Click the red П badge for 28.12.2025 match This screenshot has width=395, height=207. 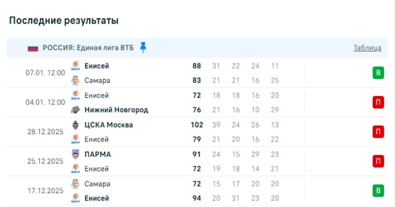(x=378, y=132)
